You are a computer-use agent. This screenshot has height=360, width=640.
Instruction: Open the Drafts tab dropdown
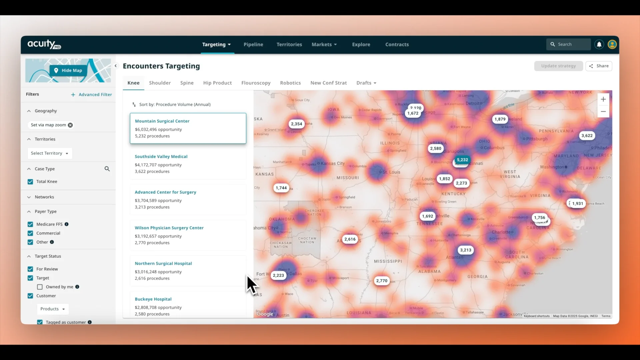366,83
